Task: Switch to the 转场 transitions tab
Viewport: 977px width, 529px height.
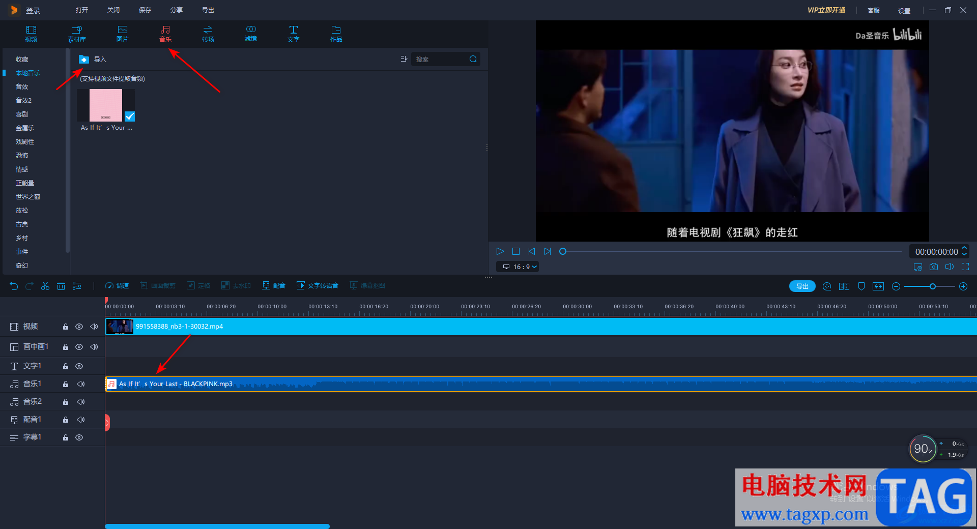Action: click(x=208, y=34)
